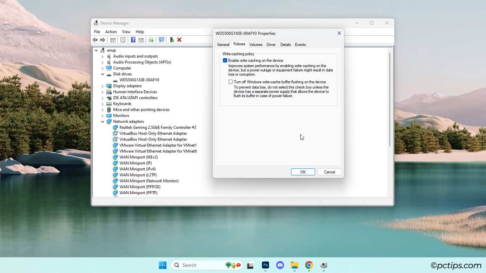
Task: Expand Human Interface Devices
Action: pos(102,92)
